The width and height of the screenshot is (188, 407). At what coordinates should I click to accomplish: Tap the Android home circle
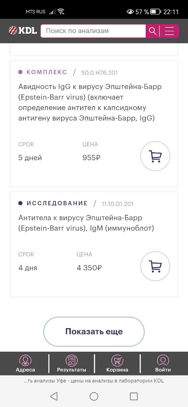[x=94, y=396]
